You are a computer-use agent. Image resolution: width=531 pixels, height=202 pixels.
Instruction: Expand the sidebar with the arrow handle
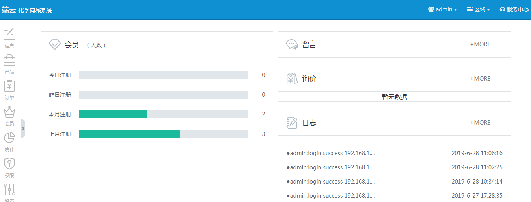[x=23, y=129]
